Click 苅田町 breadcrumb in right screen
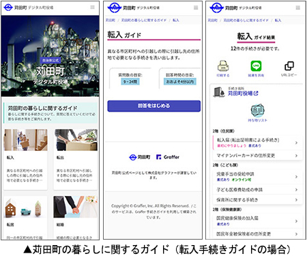The image size is (307, 256). [x=212, y=20]
